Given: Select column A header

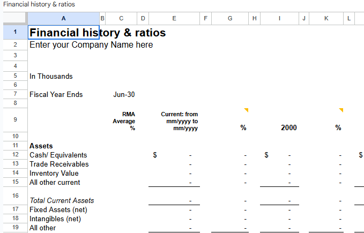Looking at the screenshot, I should tap(63, 18).
